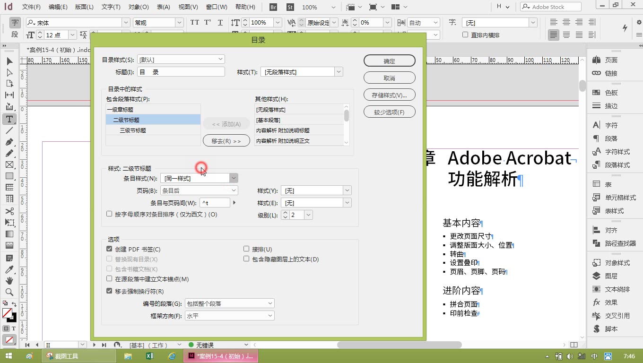This screenshot has width=643, height=363.
Task: Enable 按字母顺序对条目排序 checkbox
Action: [109, 214]
